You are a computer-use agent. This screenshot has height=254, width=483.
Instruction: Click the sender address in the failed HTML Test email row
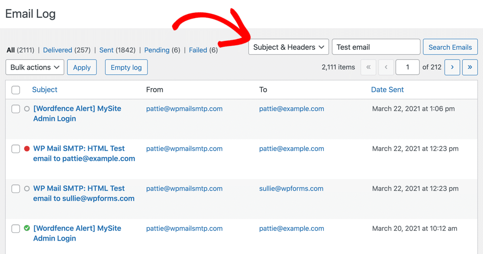pos(184,149)
